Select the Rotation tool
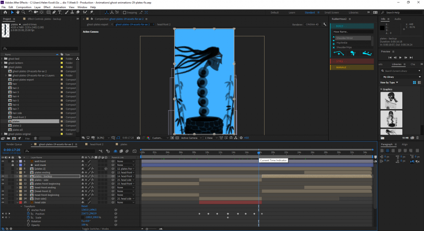This screenshot has height=231, width=424. click(30, 12)
